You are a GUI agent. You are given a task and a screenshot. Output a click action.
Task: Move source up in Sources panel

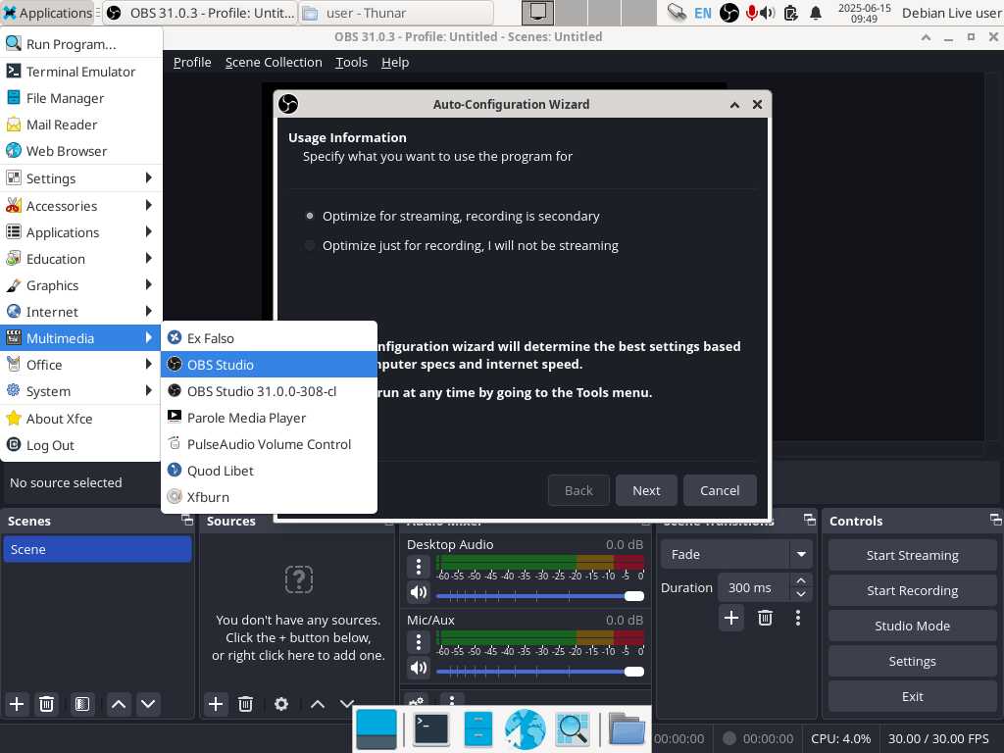coord(318,704)
